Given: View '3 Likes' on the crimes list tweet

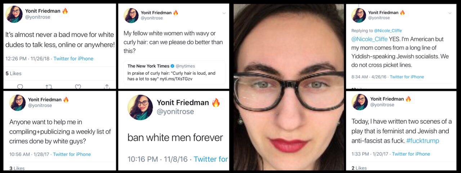Looking at the screenshot, I should [x=17, y=168].
